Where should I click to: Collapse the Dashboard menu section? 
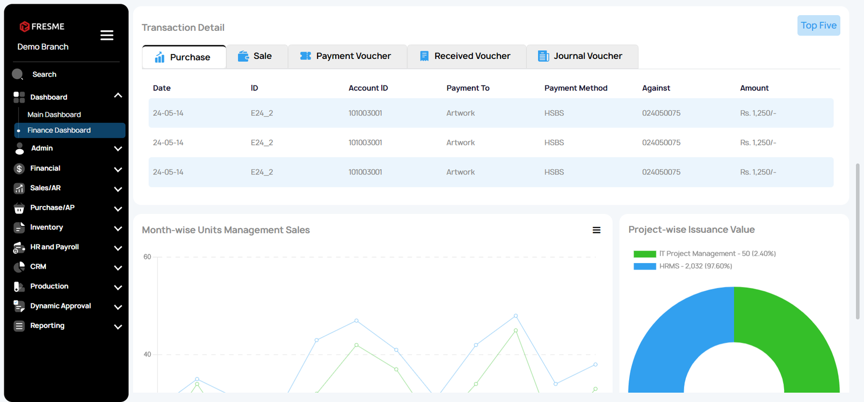tap(118, 96)
